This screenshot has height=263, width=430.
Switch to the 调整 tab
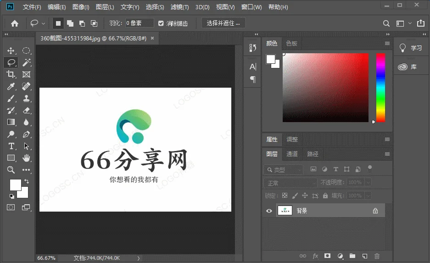pos(292,140)
